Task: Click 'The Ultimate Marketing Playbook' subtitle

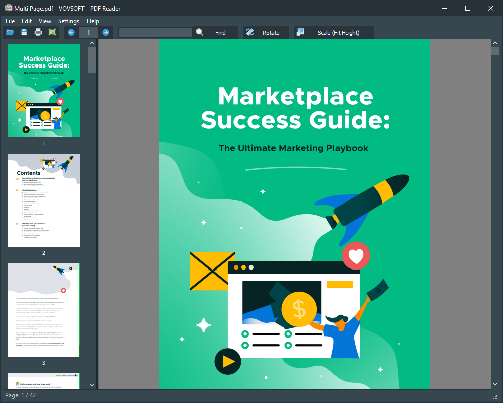Action: coord(293,148)
